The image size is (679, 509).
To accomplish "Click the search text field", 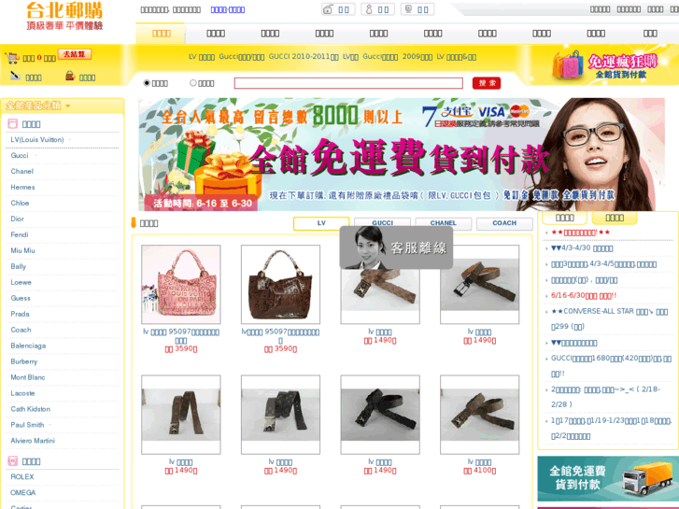I will click(x=348, y=83).
